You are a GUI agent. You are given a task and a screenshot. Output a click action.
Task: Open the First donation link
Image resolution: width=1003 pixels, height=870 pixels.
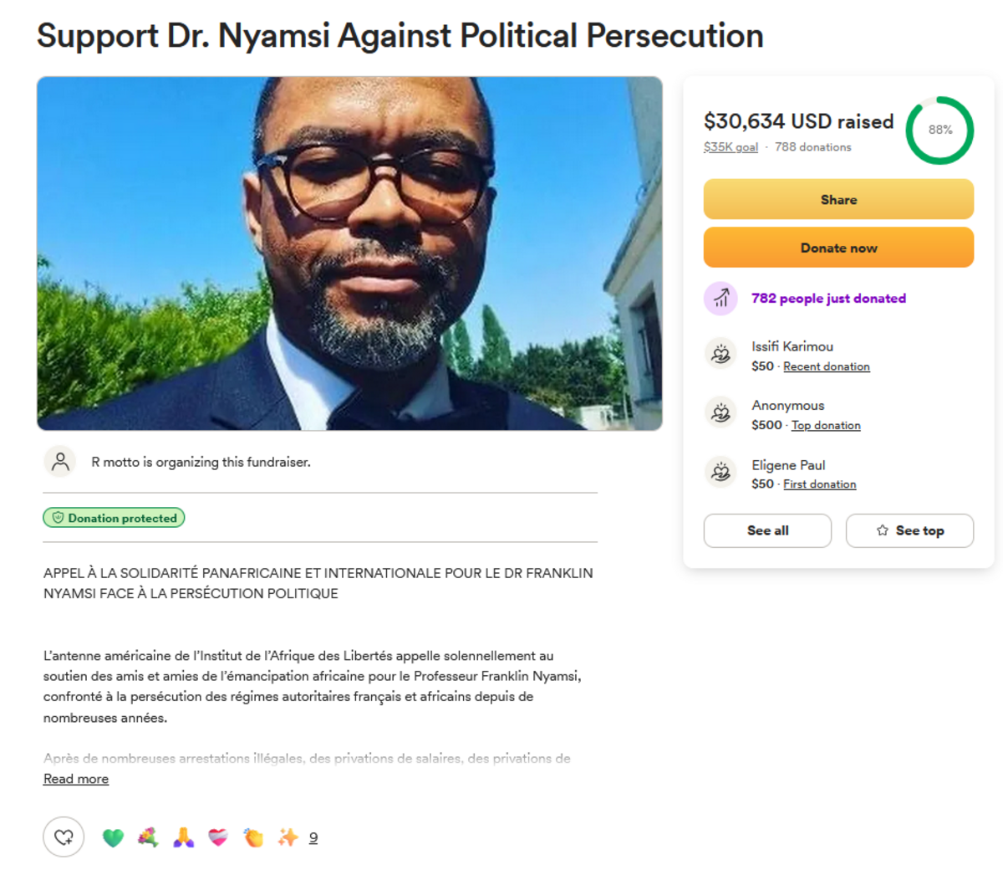[x=819, y=484]
